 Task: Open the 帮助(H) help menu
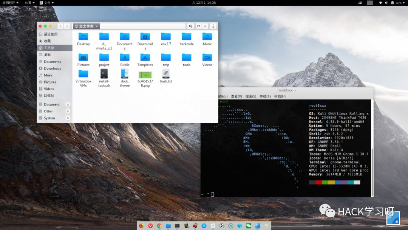(x=280, y=96)
